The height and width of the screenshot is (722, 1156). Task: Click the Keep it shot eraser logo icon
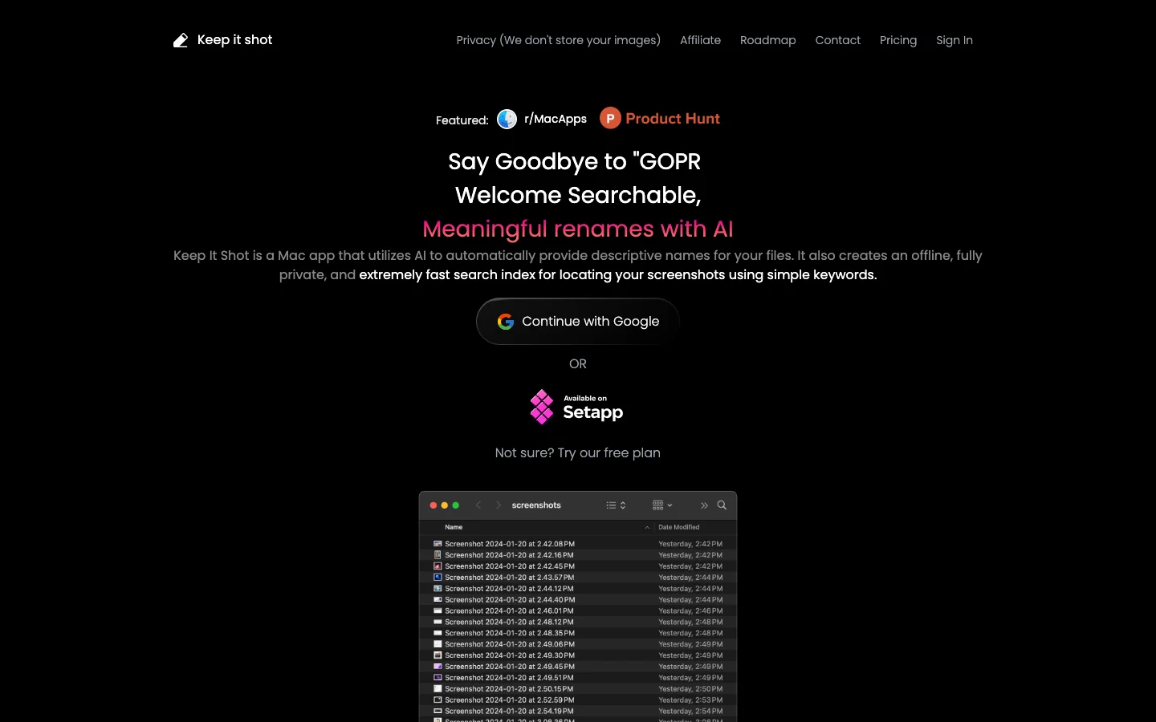[x=181, y=40]
